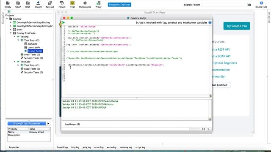Open the Proxy toolbar icon
The width and height of the screenshot is (271, 152).
coord(98,5)
